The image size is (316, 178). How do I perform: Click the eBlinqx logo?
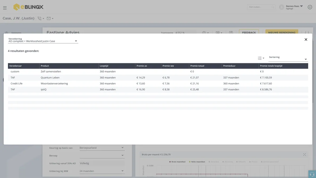tap(28, 7)
